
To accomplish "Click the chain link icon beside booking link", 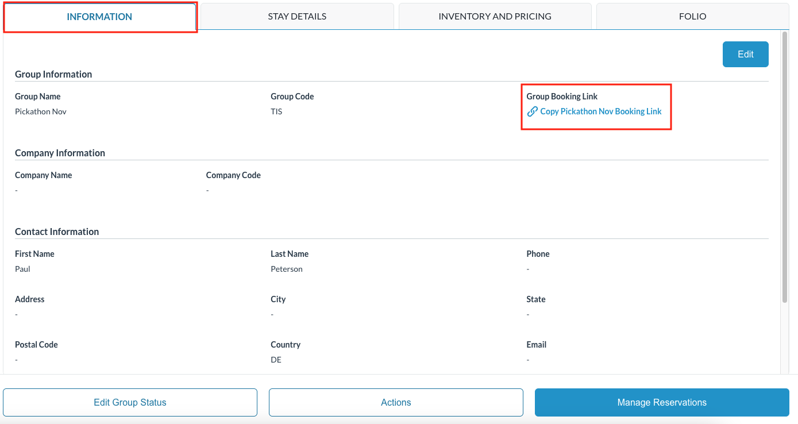I will [x=532, y=111].
